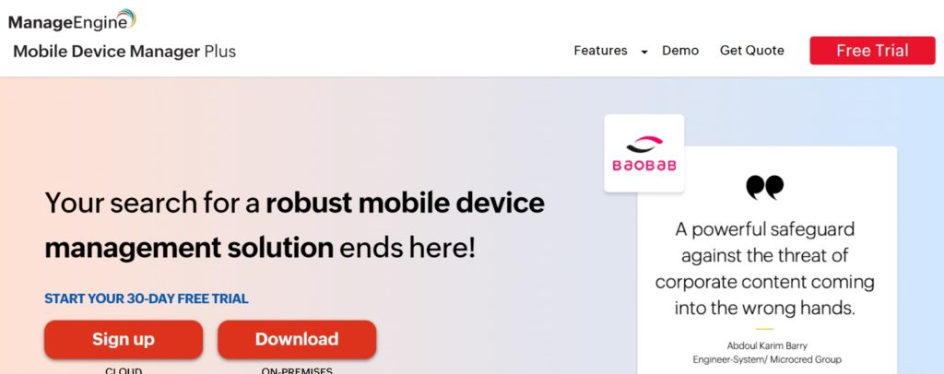This screenshot has width=944, height=374.
Task: Click the colorful arc in ManageEngine logo
Action: (x=126, y=18)
